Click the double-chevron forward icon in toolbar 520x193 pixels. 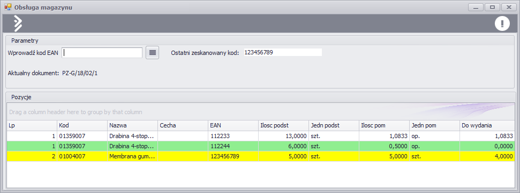[x=18, y=23]
